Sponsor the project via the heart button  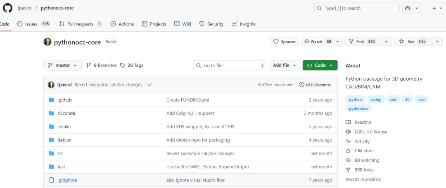[x=285, y=42]
